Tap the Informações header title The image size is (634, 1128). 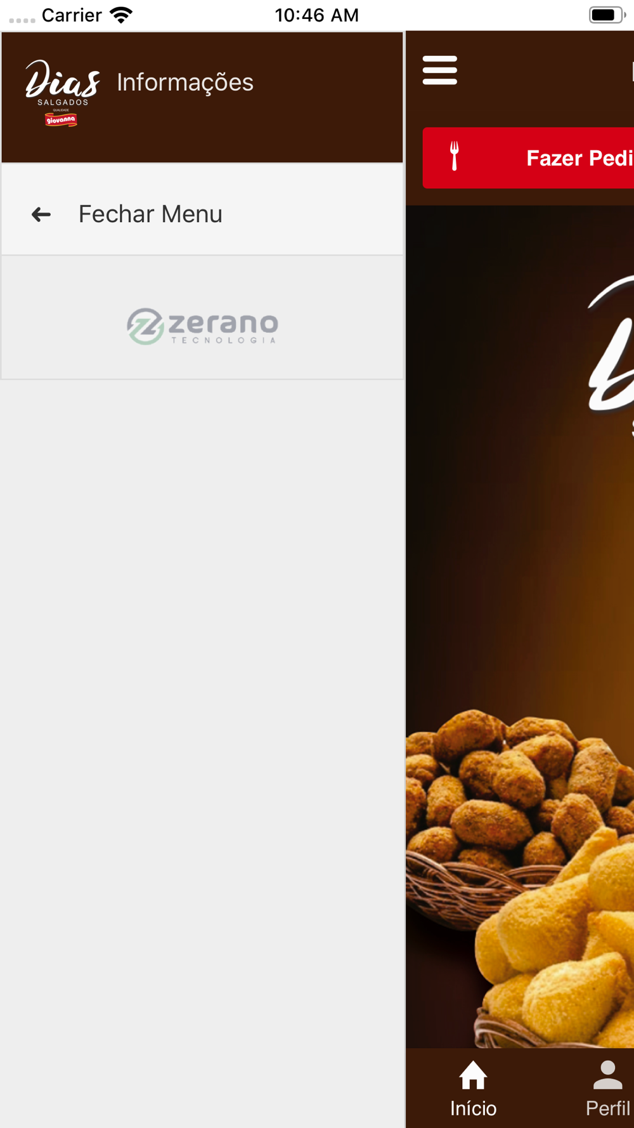[x=185, y=82]
